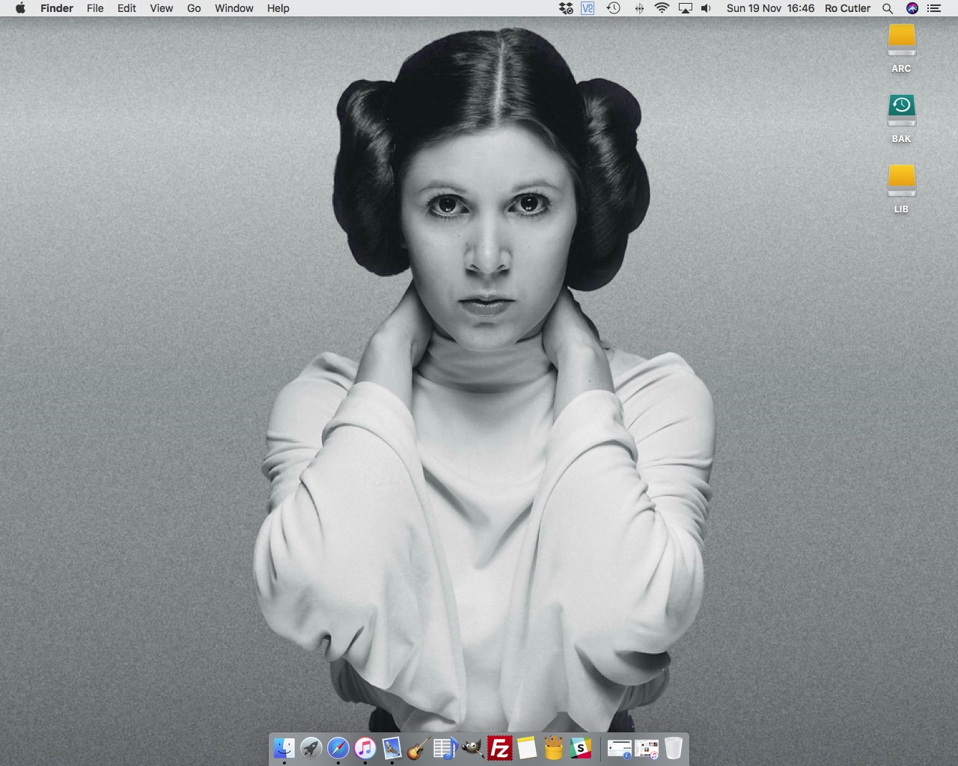Open the File menu
Viewport: 958px width, 766px height.
[x=95, y=8]
